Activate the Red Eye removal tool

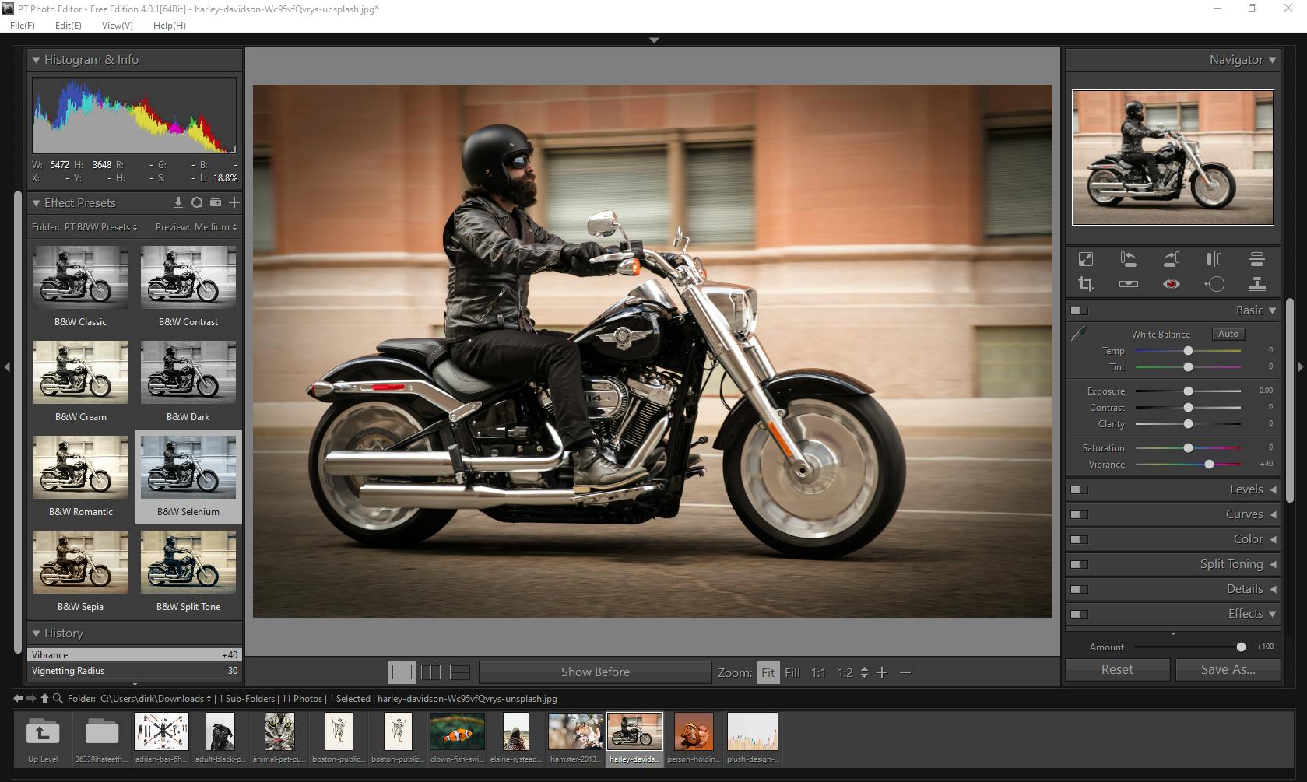[x=1171, y=284]
